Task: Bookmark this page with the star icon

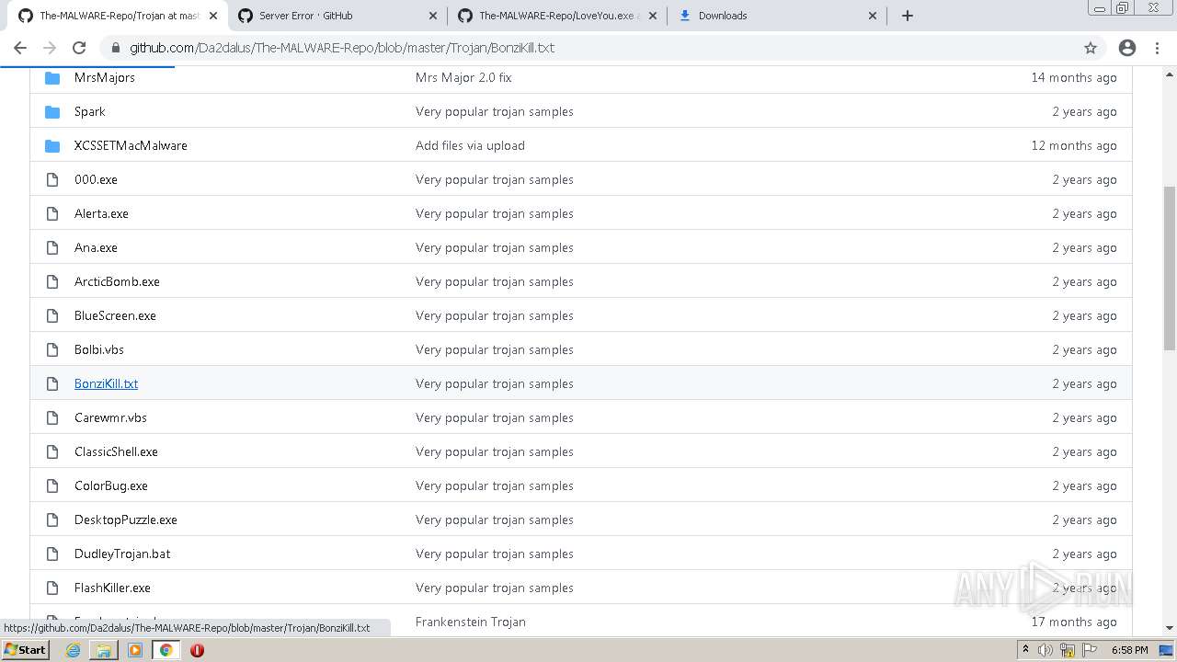Action: pyautogui.click(x=1091, y=48)
